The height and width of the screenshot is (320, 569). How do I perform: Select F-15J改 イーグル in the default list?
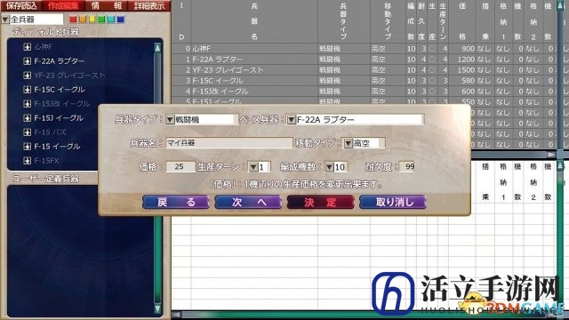[62, 104]
